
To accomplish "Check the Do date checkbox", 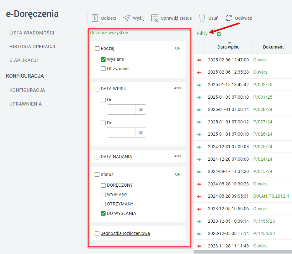I will (x=103, y=123).
